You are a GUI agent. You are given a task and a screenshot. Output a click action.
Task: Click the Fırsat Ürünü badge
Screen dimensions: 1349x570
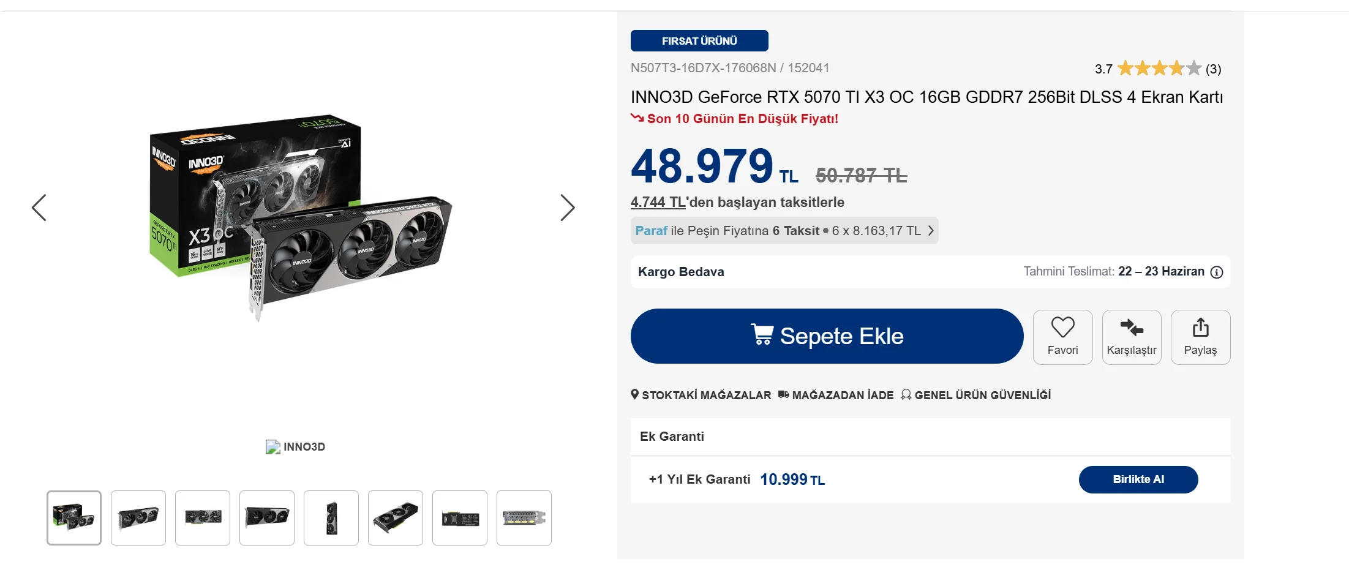pos(699,41)
